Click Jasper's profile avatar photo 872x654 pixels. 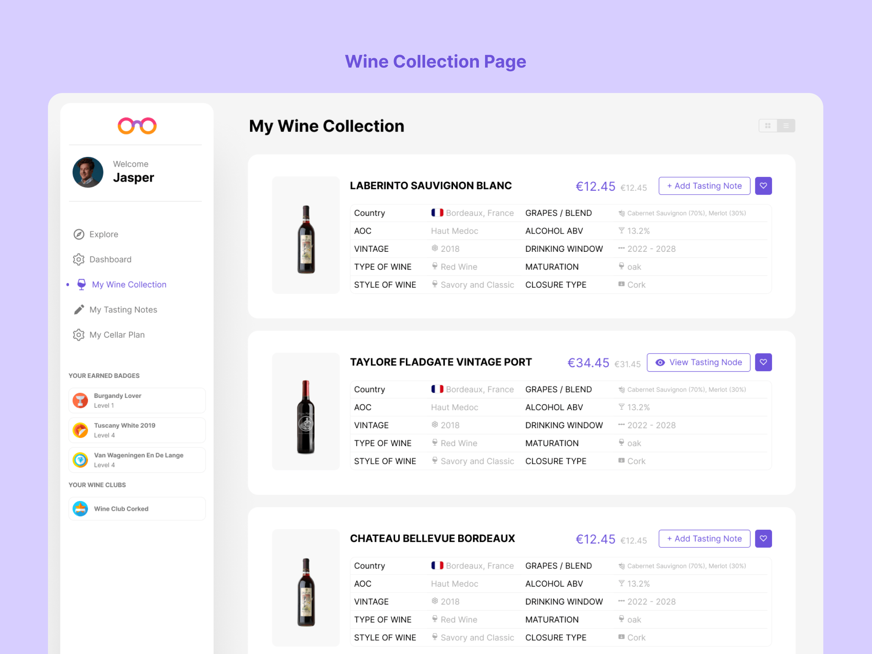coord(88,172)
